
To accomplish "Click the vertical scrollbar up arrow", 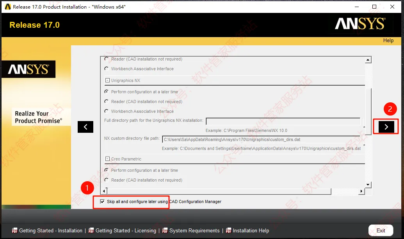I will 368,60.
